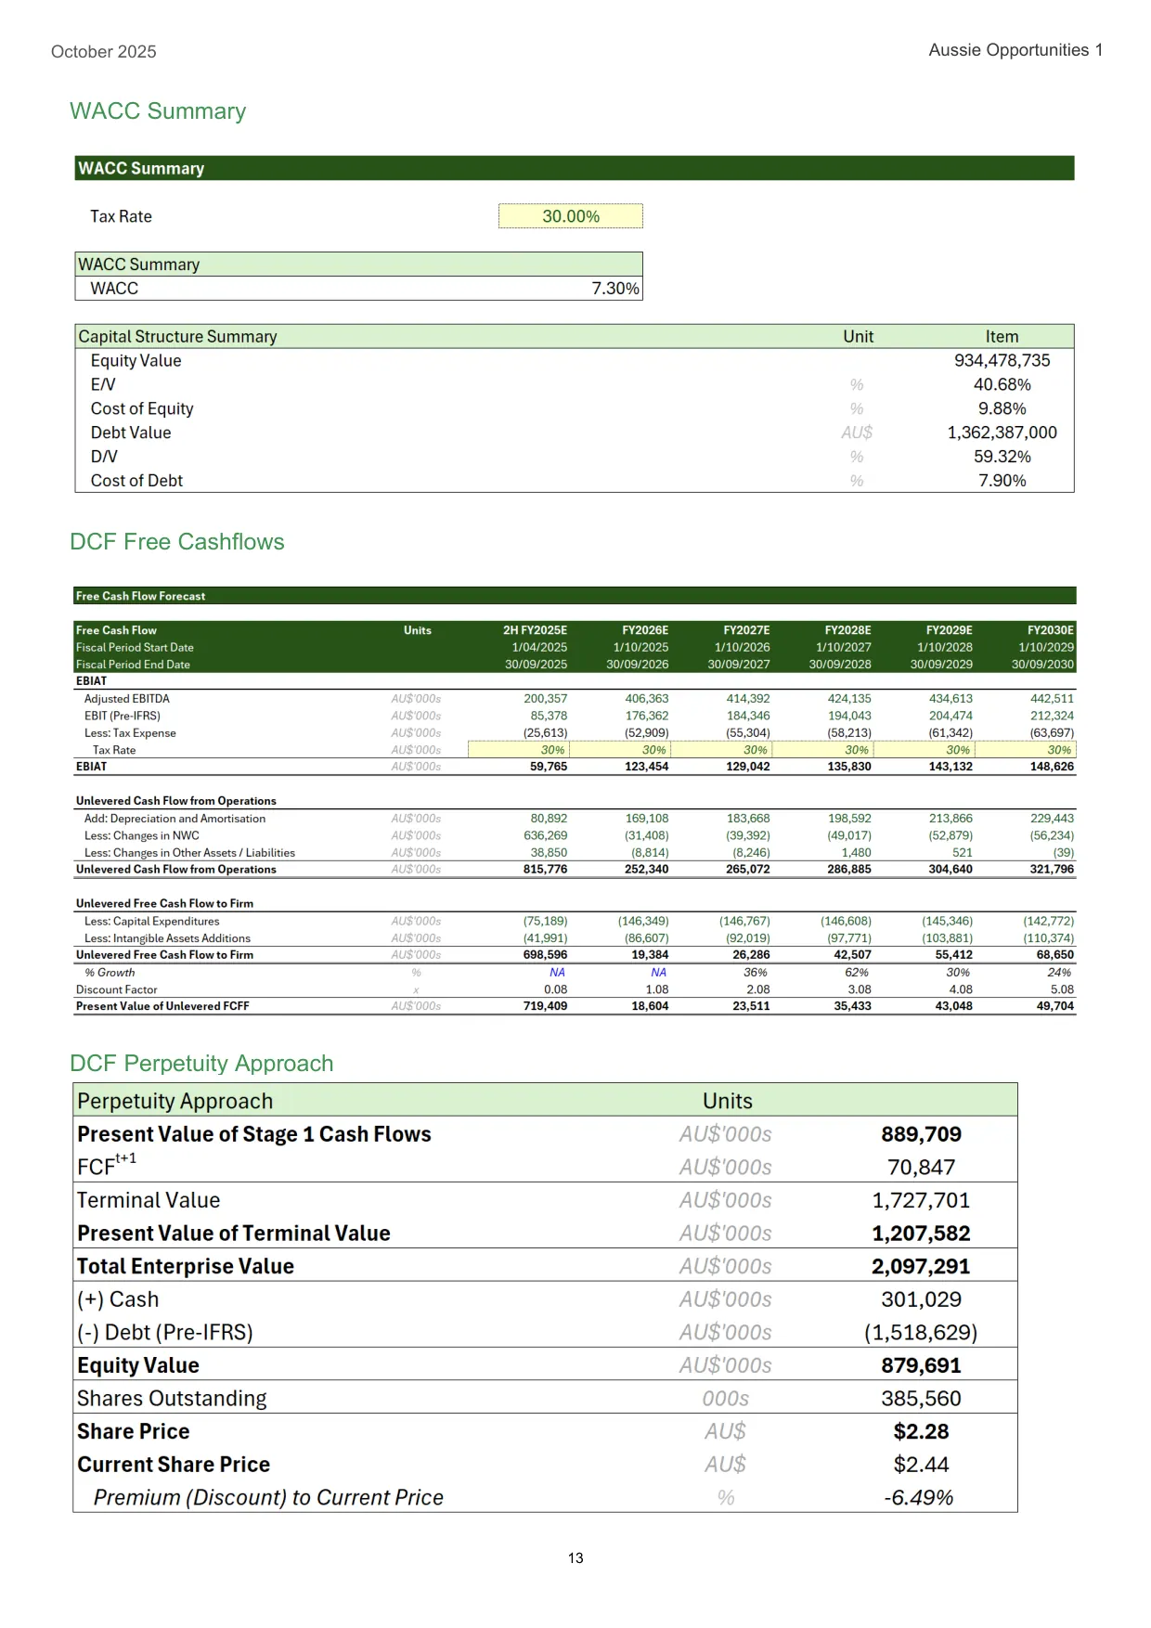Select present value figure 49,704

(x=1055, y=1006)
